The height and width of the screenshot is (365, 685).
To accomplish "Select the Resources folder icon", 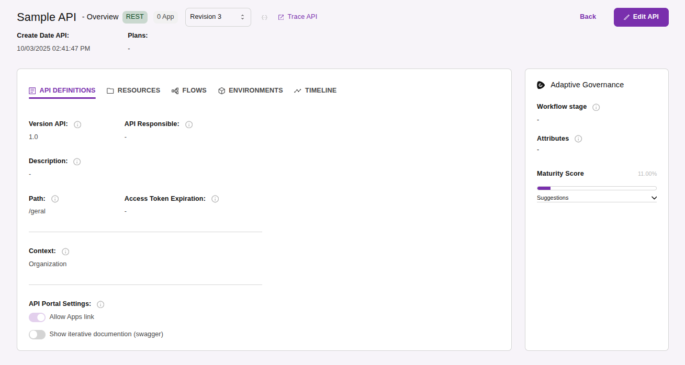I will pyautogui.click(x=110, y=90).
